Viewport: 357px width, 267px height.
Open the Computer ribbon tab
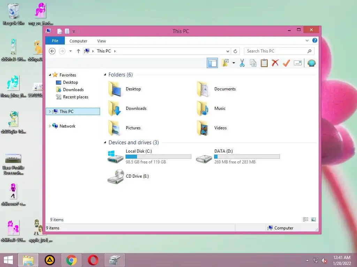click(78, 41)
